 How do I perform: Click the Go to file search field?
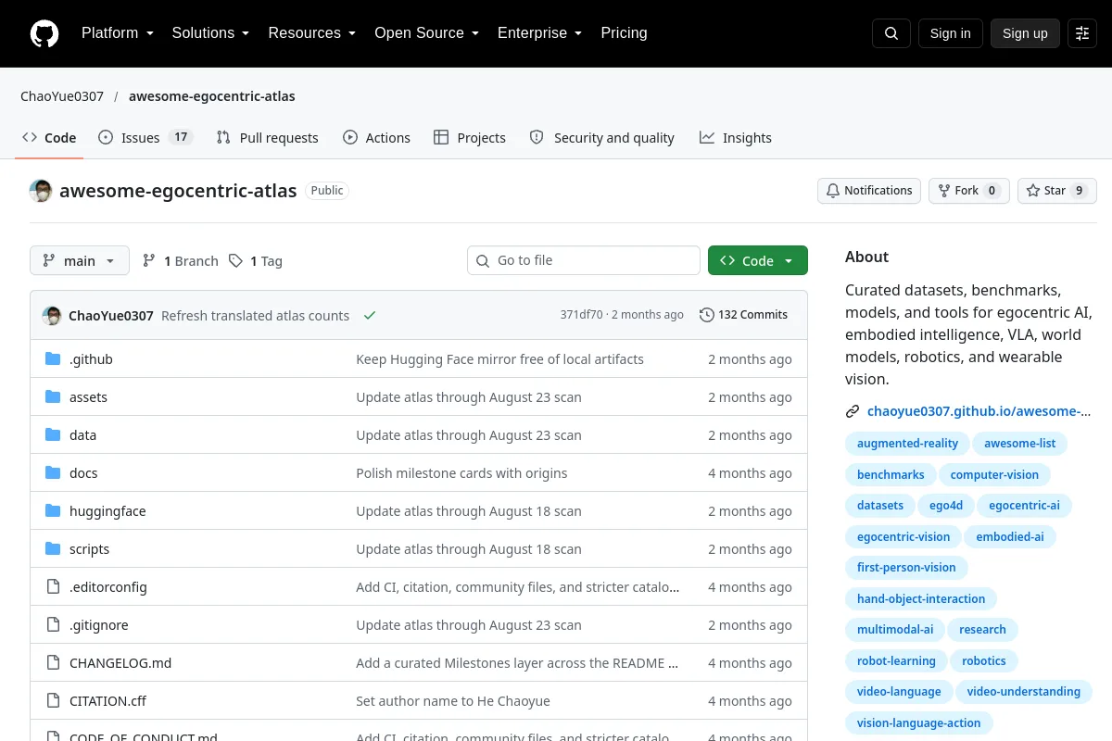pos(584,261)
